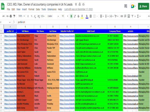The image size is (150, 112).
Task: Click the Undo icon
Action: [x=4, y=16]
